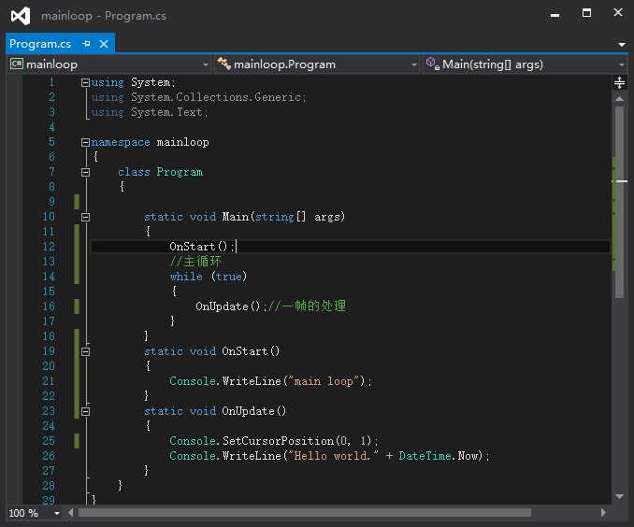
Task: Collapse the Main method block
Action: point(85,218)
